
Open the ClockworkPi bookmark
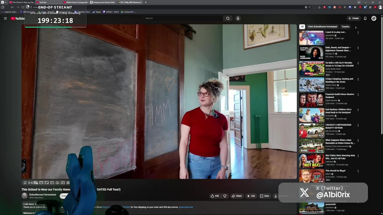point(129,12)
